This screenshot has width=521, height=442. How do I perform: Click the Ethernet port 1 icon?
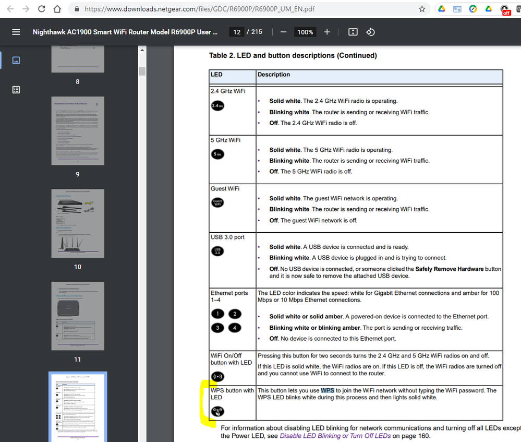(217, 314)
